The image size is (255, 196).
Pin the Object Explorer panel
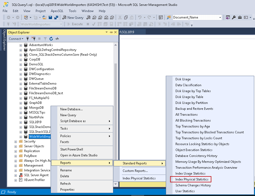[x=111, y=32]
